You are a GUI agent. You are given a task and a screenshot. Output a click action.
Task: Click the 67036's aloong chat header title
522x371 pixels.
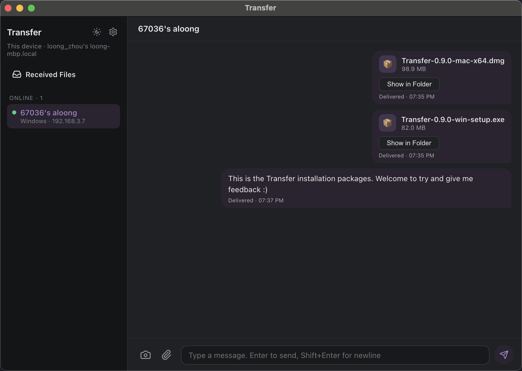(x=168, y=29)
